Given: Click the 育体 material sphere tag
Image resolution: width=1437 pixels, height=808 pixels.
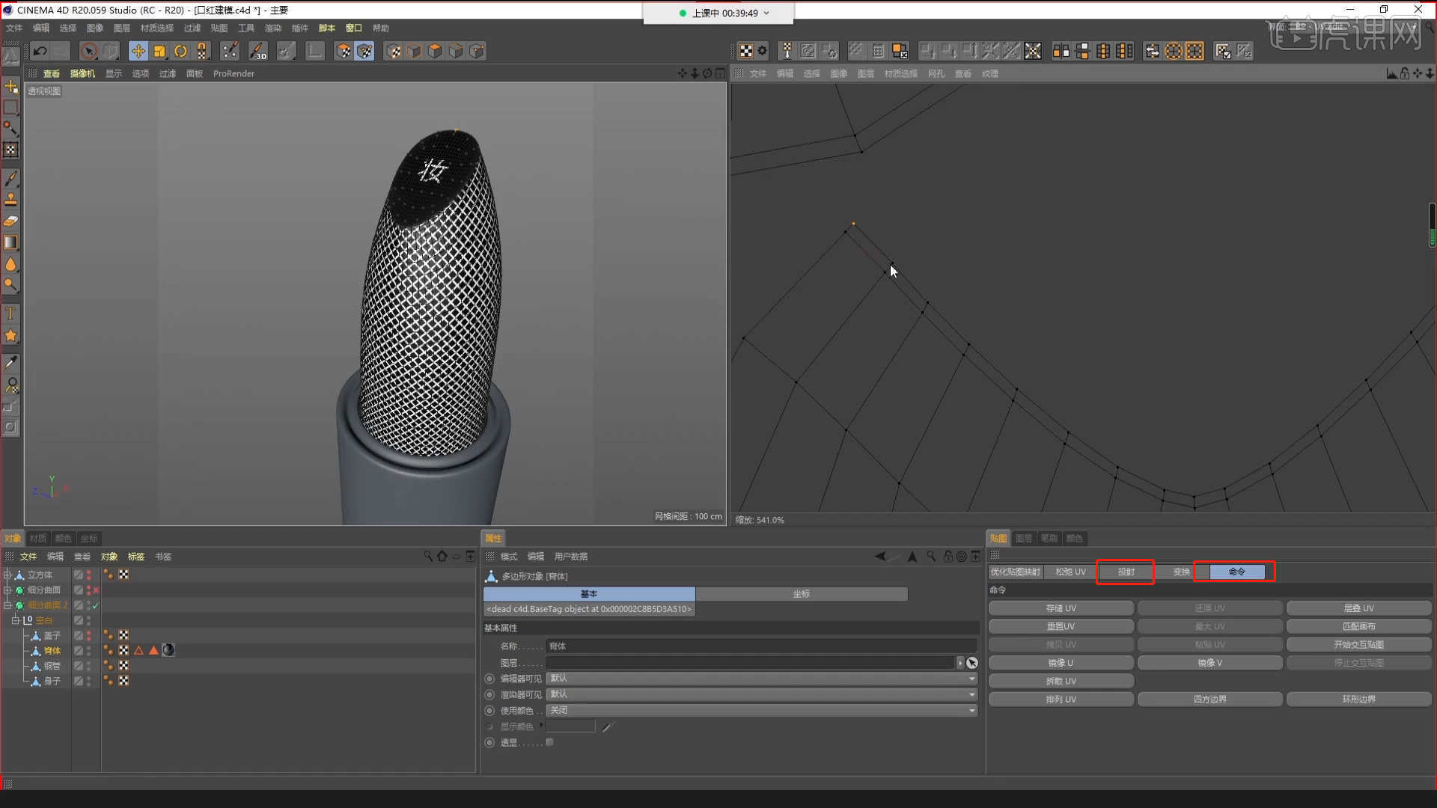Looking at the screenshot, I should pos(168,650).
